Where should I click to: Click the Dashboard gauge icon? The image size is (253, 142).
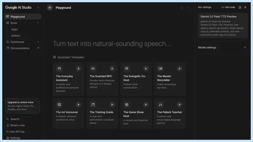click(x=7, y=42)
